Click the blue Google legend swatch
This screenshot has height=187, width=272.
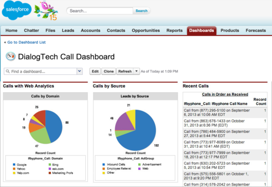(14, 164)
